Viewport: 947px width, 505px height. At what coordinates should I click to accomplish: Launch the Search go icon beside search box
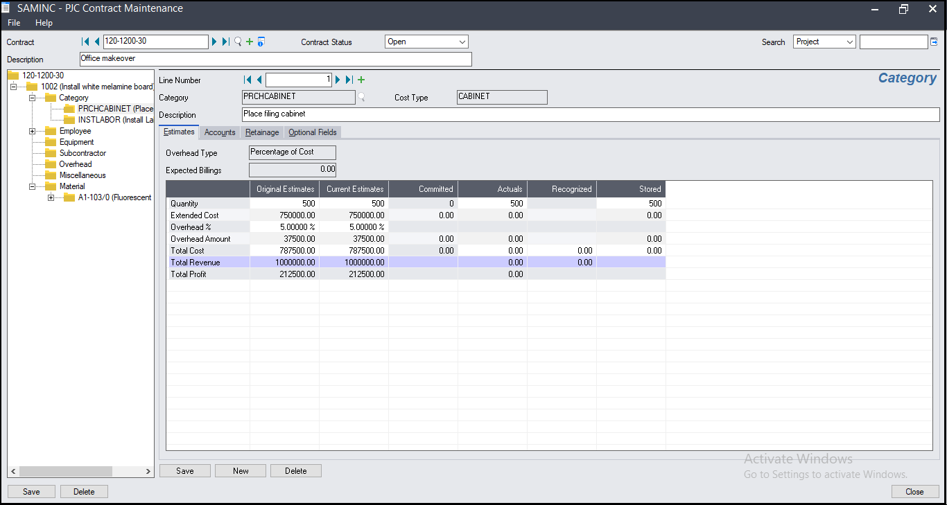point(935,42)
